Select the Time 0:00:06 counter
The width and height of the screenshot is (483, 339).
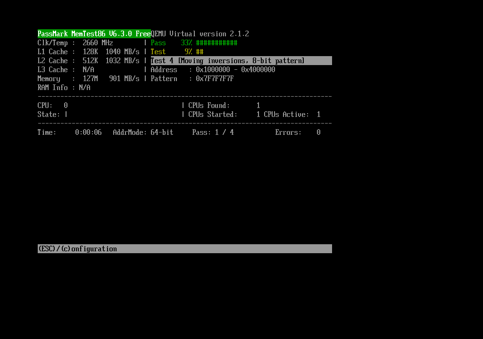(88, 132)
